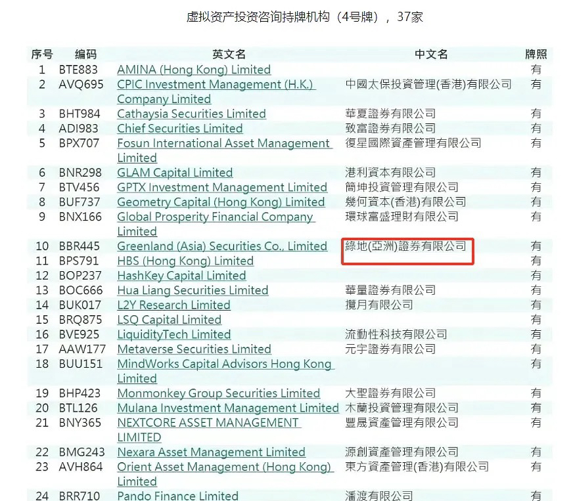Viewport: 573px width, 501px height.
Task: Select code cell ADI983
Action: coord(78,129)
